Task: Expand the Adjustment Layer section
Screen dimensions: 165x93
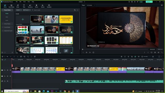Action: point(3,31)
